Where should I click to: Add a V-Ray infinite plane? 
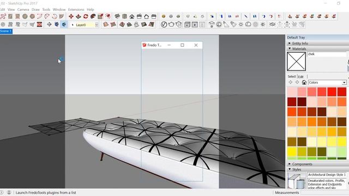point(272,24)
